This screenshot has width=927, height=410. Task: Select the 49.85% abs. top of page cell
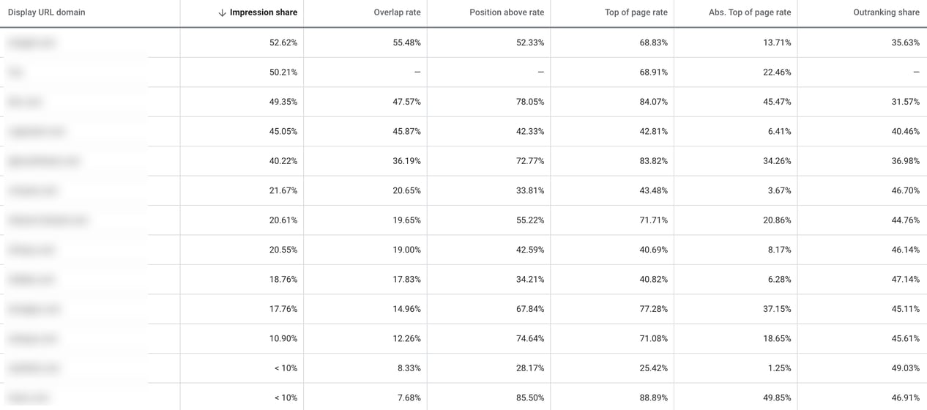pyautogui.click(x=777, y=398)
